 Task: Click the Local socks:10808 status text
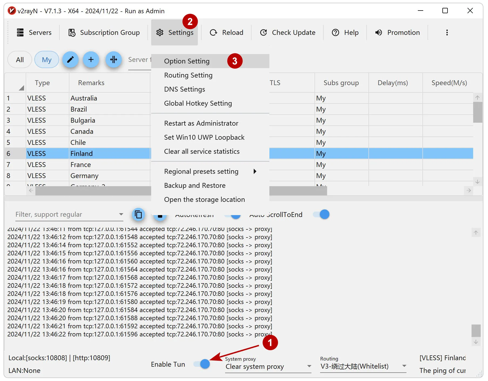pyautogui.click(x=59, y=358)
